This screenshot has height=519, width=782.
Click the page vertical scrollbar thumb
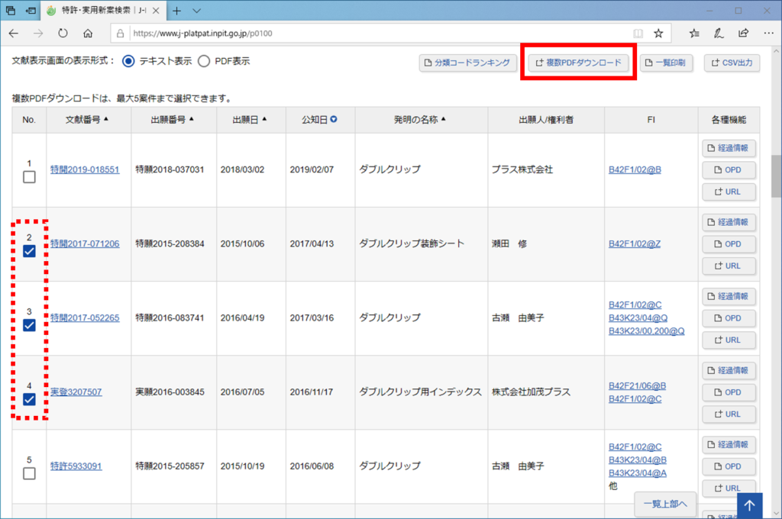click(x=776, y=177)
